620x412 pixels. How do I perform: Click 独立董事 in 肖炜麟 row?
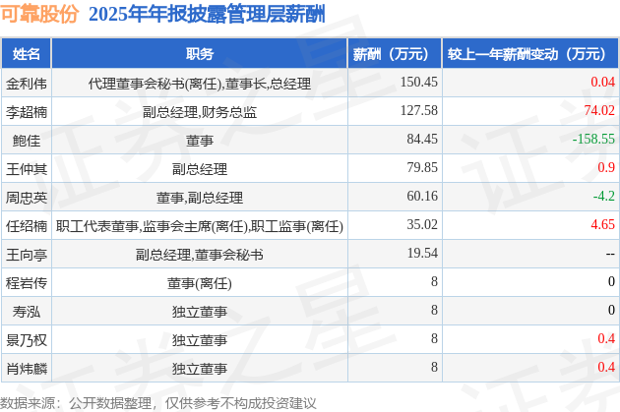click(x=200, y=369)
